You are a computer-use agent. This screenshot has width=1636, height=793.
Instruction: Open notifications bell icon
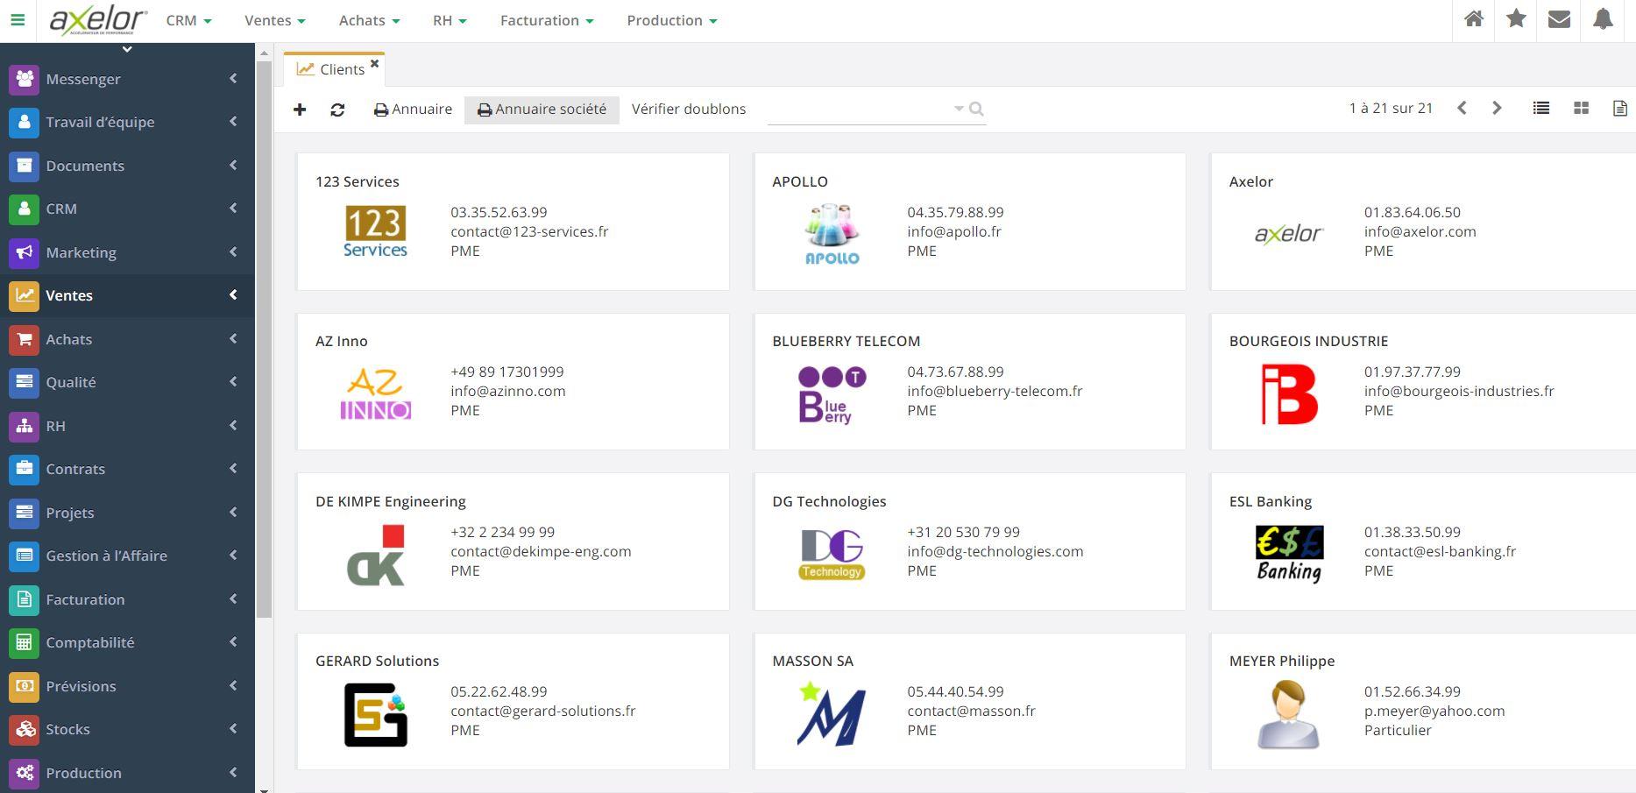coord(1603,19)
